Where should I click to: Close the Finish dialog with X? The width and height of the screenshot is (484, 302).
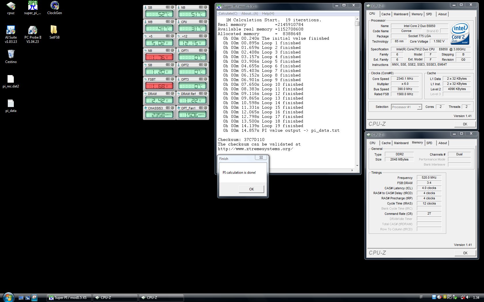point(261,157)
